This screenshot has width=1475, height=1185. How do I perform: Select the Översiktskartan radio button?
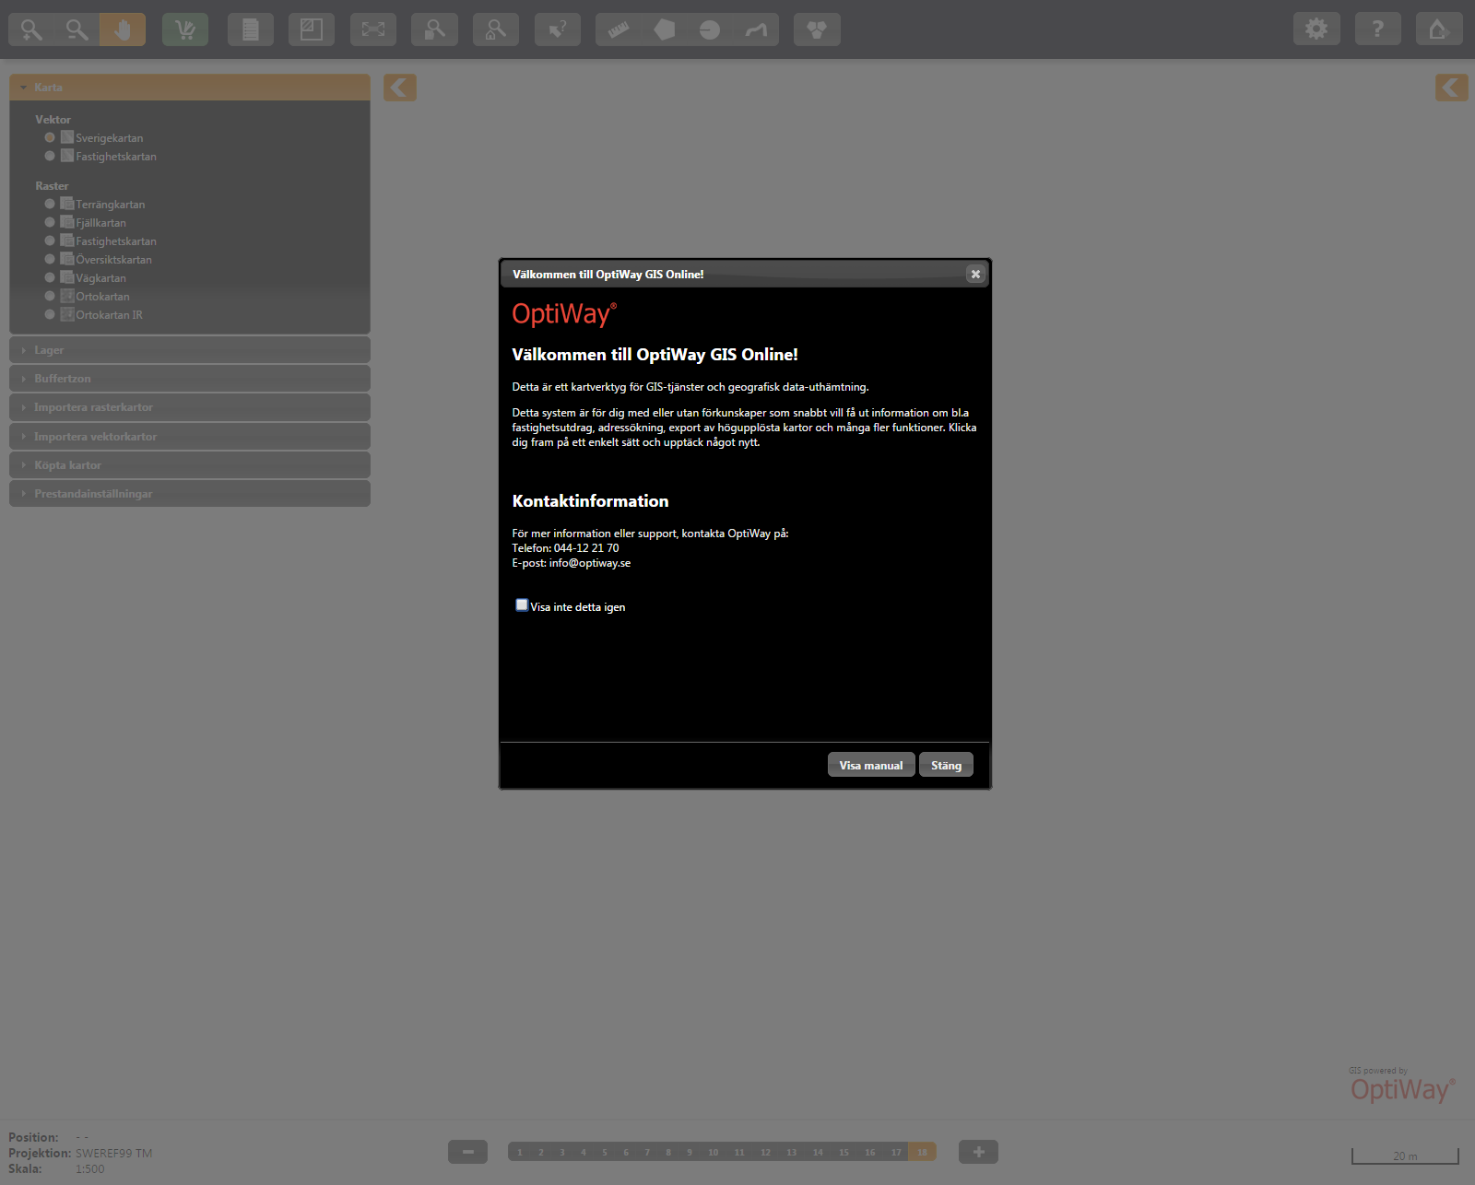tap(50, 259)
